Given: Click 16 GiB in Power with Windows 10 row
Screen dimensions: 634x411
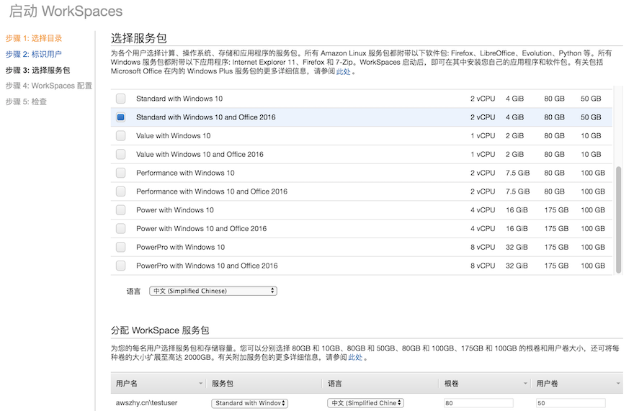Looking at the screenshot, I should point(517,210).
